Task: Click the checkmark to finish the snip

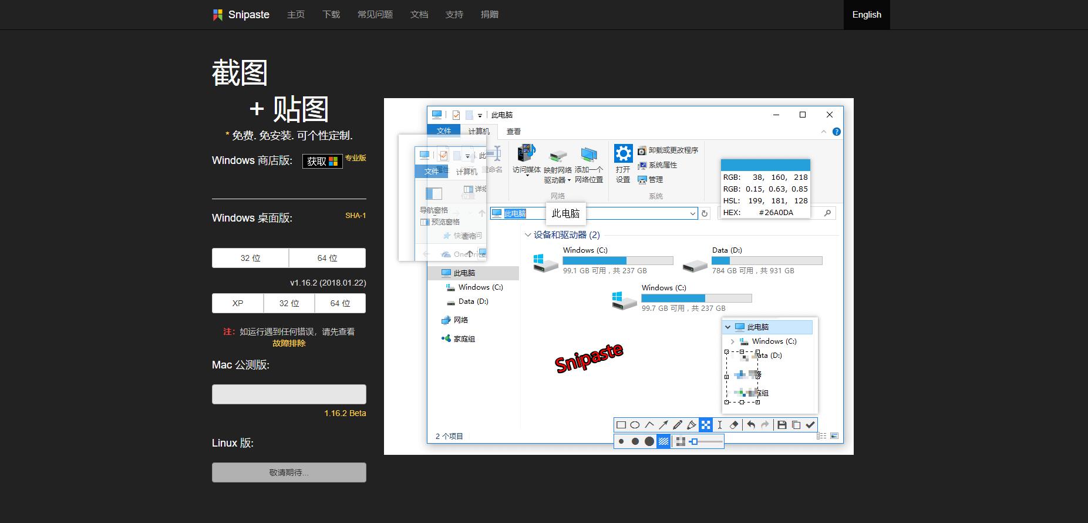Action: 810,425
